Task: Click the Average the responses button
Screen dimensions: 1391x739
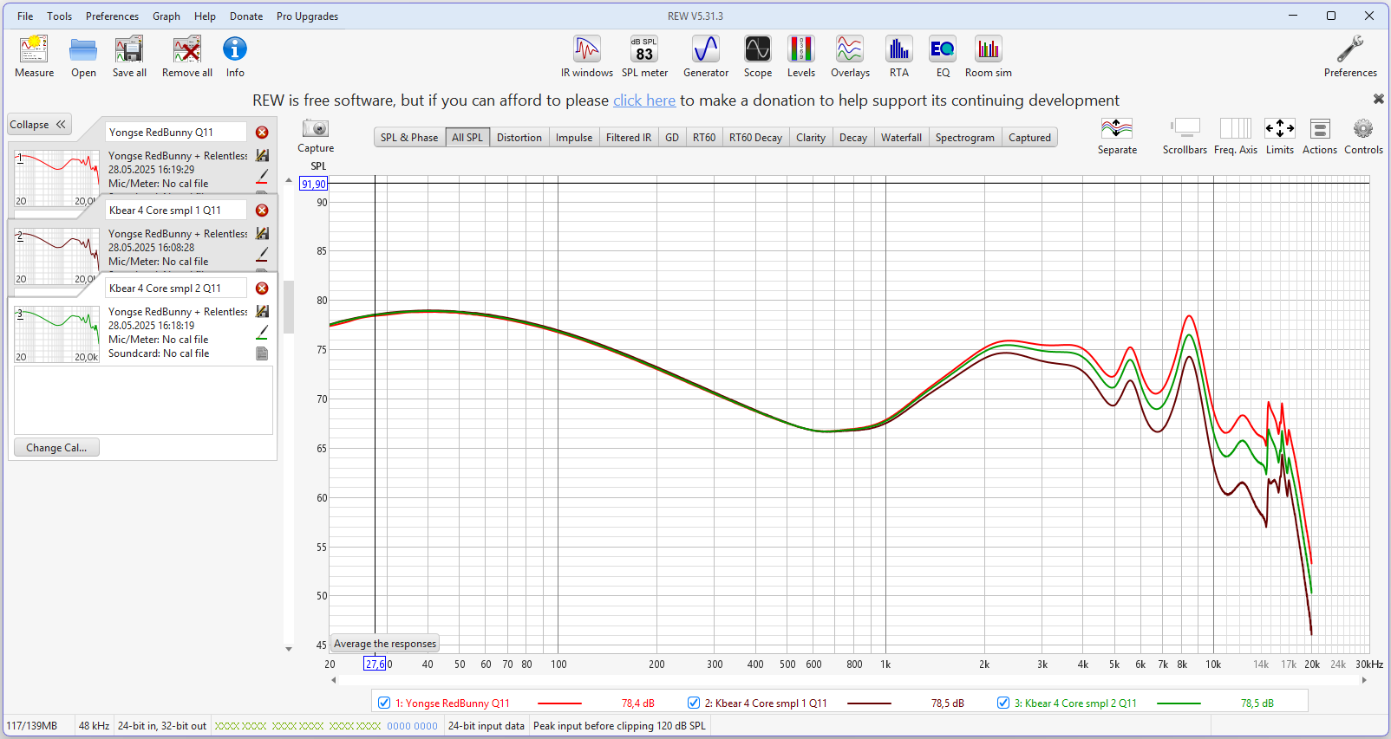Action: point(385,644)
